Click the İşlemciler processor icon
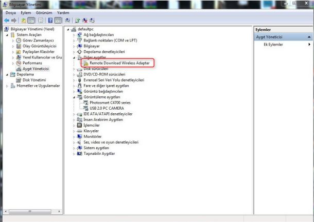Image resolution: width=314 pixels, height=222 pixels. (79, 125)
